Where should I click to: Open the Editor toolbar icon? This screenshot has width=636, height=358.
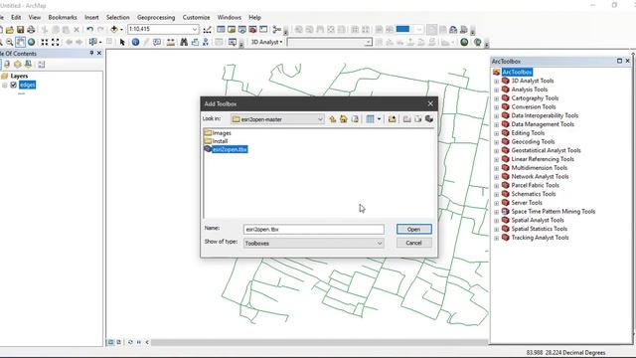208,30
